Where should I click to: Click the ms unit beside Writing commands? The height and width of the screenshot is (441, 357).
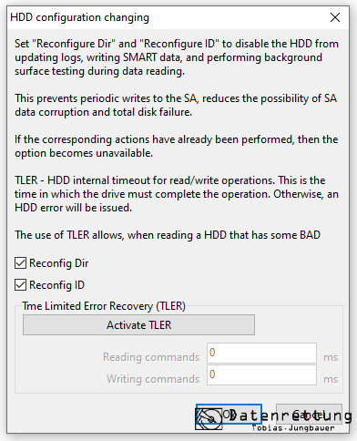(331, 379)
